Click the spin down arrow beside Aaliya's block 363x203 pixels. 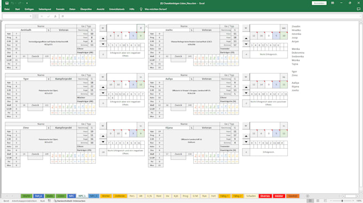246,93
